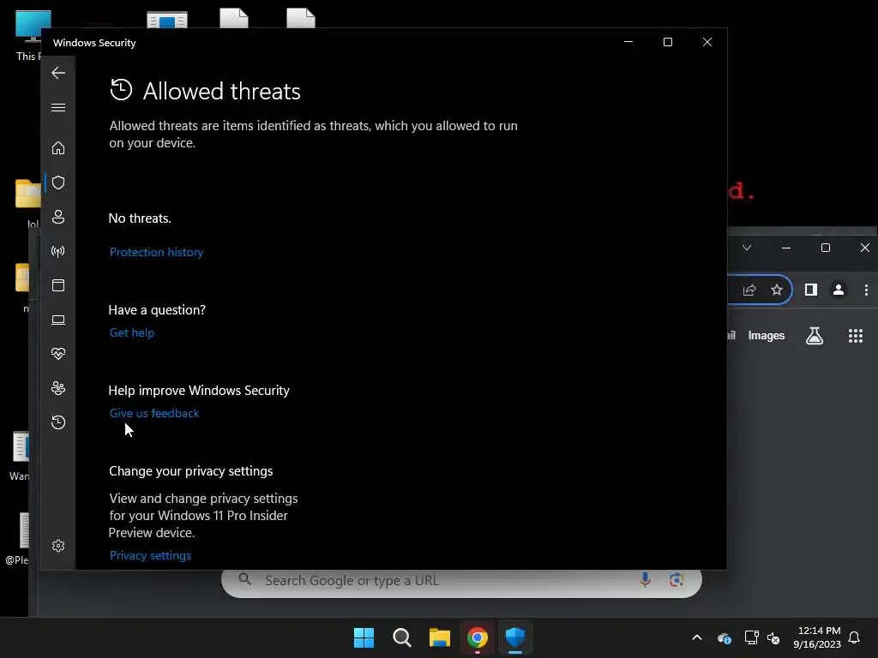Screen dimensions: 878x658
Task: Click the Get help link
Action: click(131, 332)
